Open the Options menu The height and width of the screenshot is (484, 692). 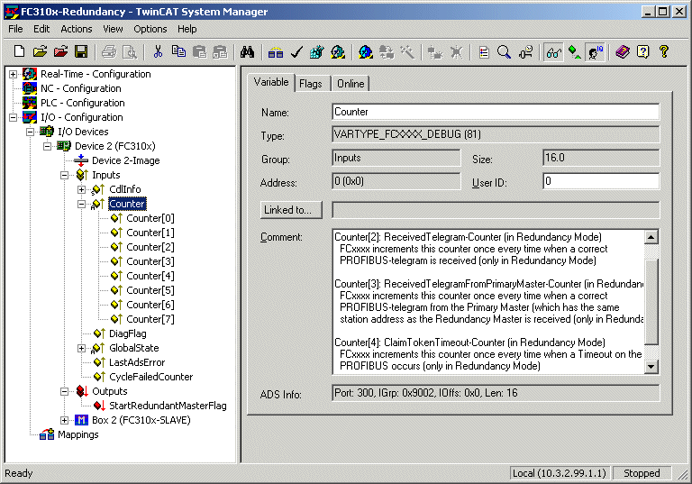pos(150,29)
